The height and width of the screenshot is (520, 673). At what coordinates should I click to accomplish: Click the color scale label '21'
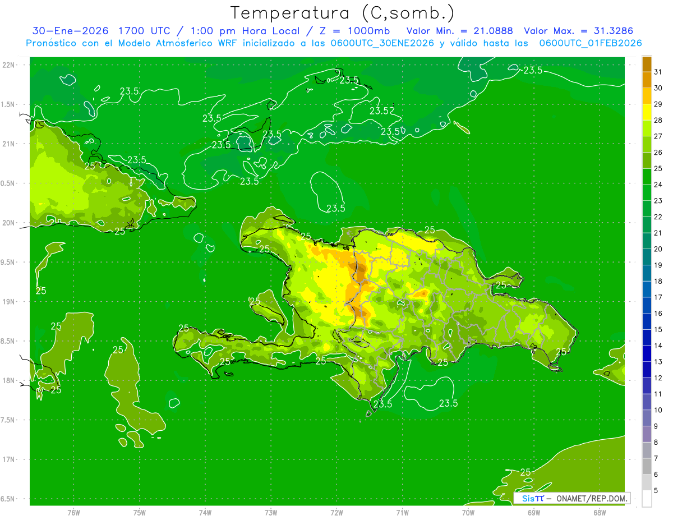coord(658,233)
